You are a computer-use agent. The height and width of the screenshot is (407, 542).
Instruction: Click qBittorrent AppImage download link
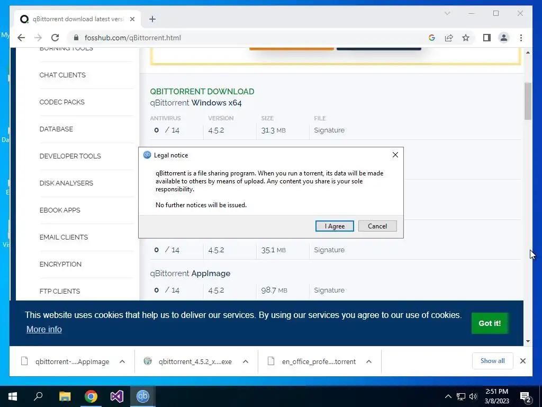tap(190, 273)
